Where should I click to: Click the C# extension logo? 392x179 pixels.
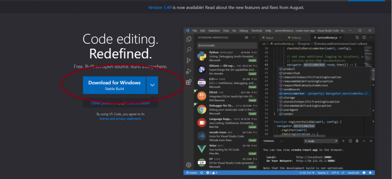tap(201, 163)
